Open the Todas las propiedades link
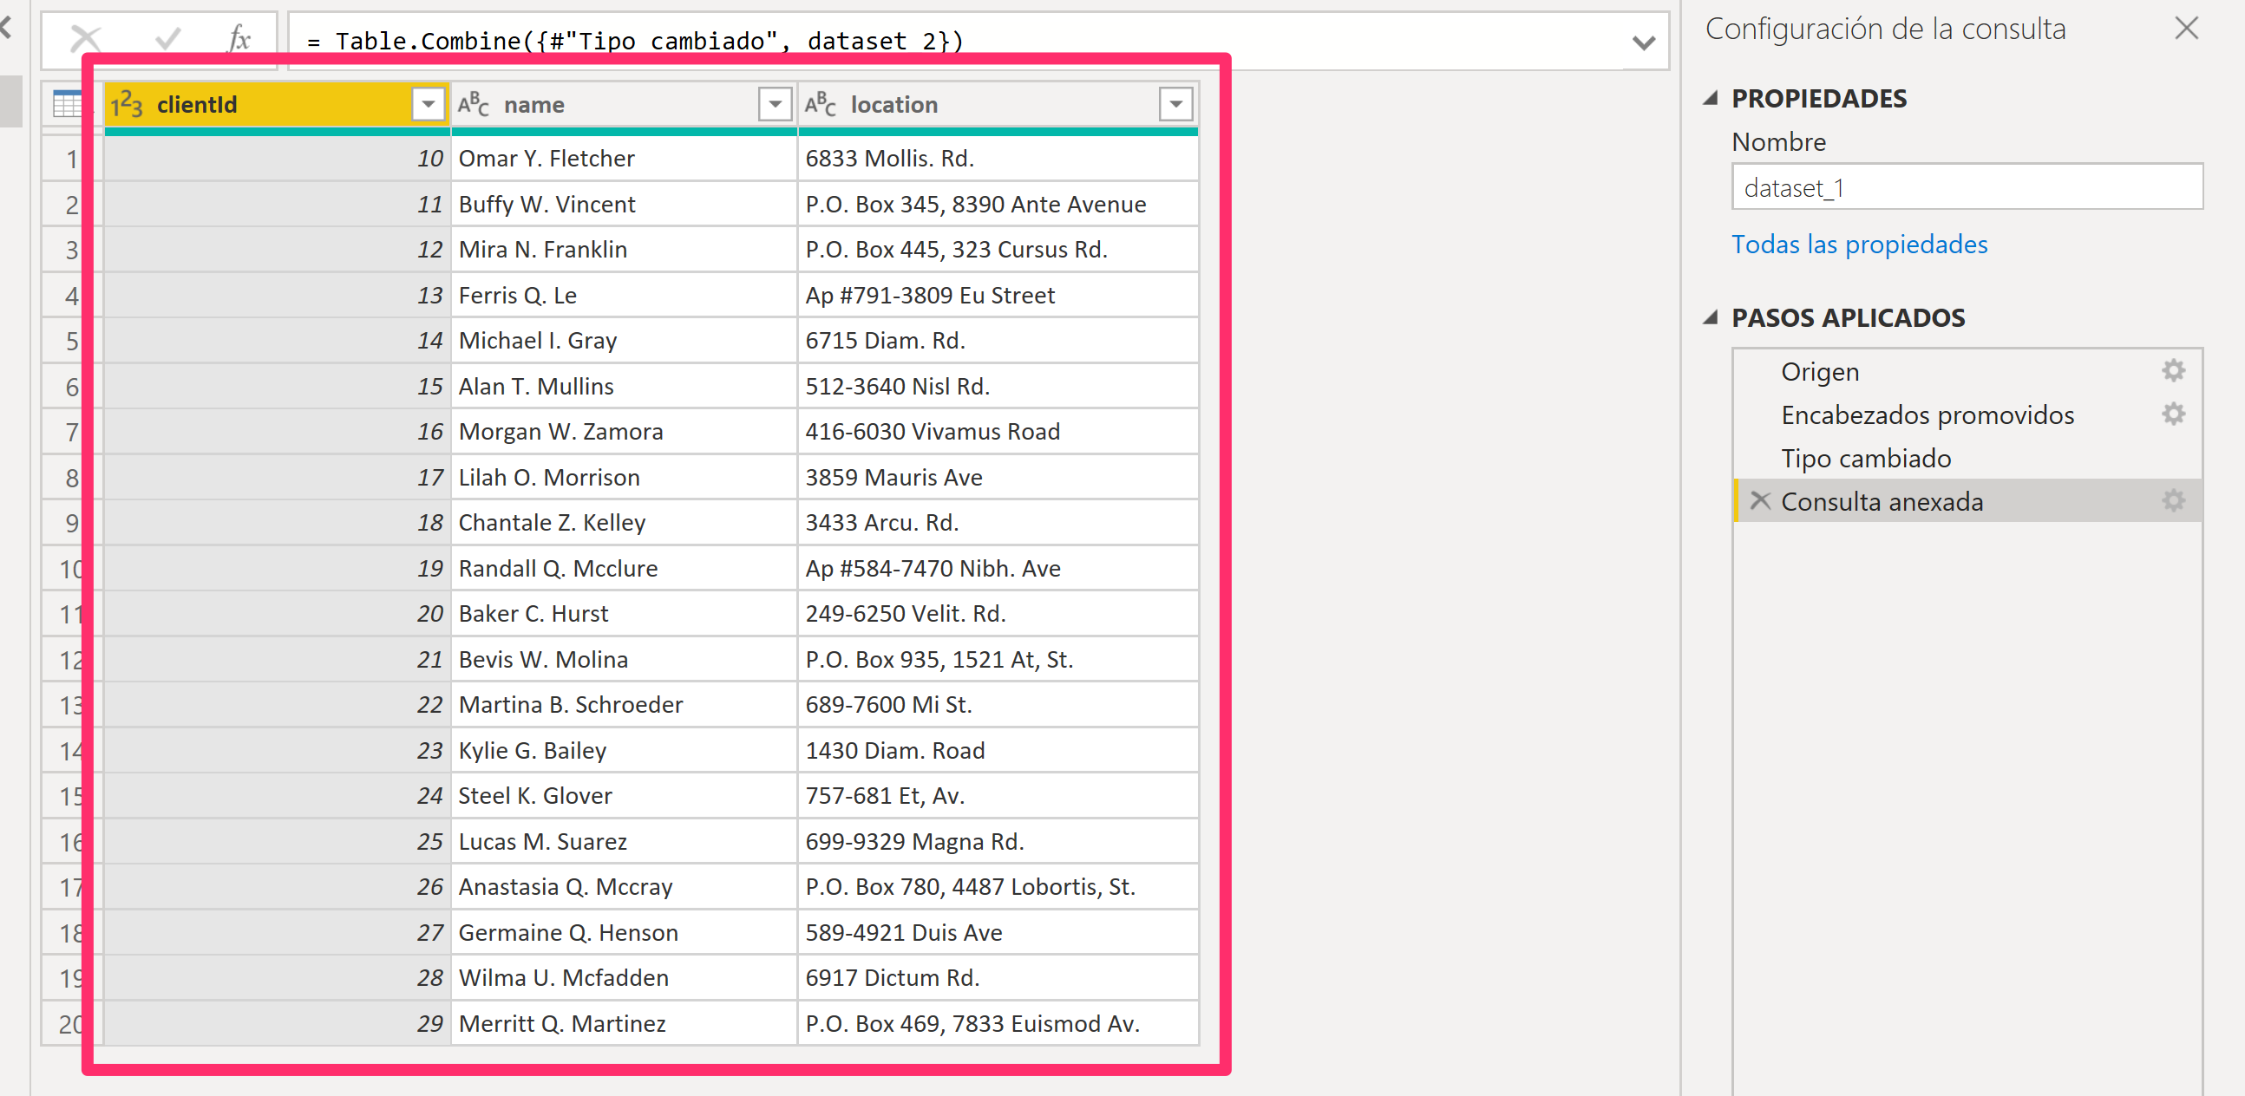The height and width of the screenshot is (1096, 2245). point(1859,244)
